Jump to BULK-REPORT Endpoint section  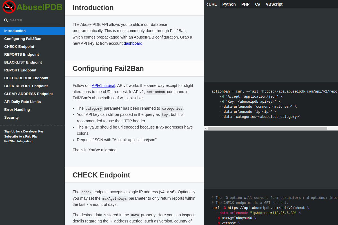(32, 86)
